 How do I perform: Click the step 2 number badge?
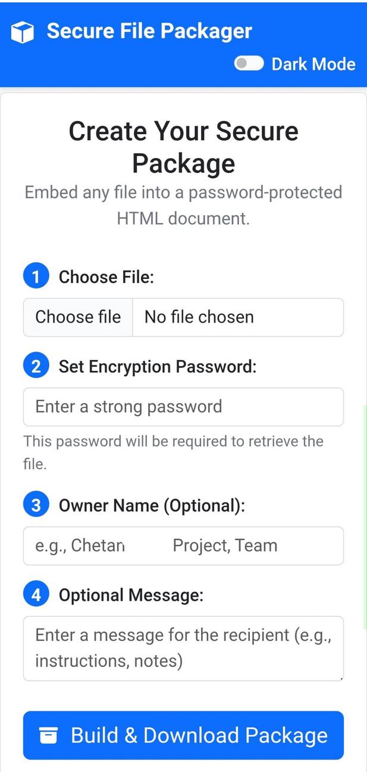click(x=36, y=366)
